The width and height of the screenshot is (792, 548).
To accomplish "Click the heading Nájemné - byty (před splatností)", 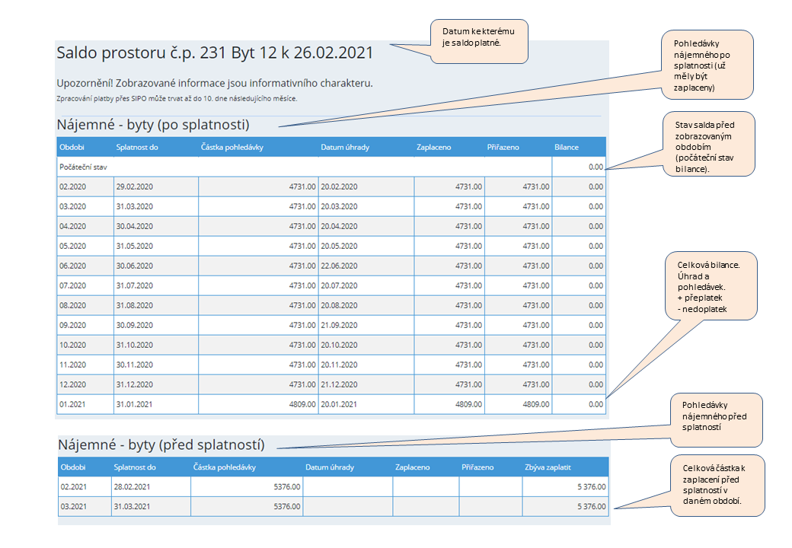I will (161, 444).
